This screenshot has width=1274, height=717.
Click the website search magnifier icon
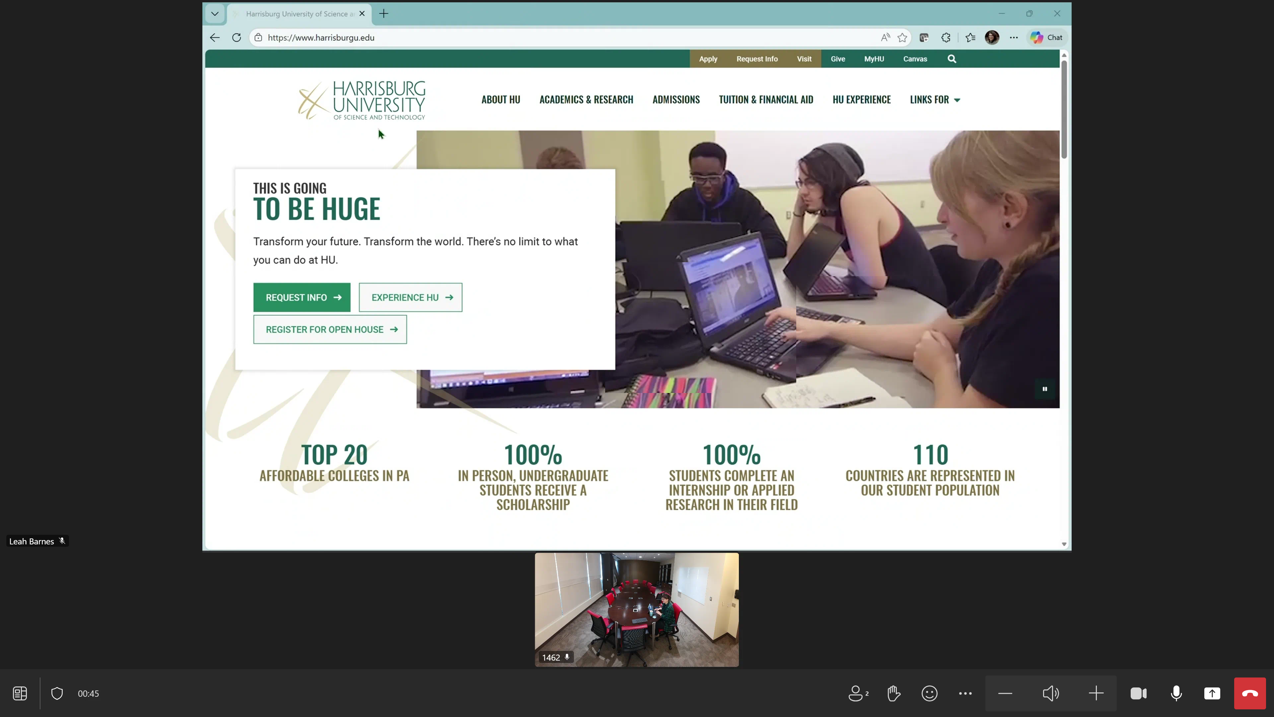pyautogui.click(x=952, y=59)
